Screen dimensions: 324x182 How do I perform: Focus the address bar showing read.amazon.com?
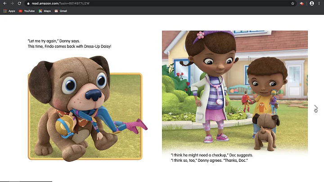(160, 4)
